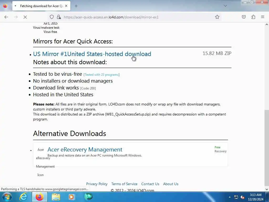Click the No installers or download managers text
The width and height of the screenshot is (269, 202).
[x=73, y=81]
